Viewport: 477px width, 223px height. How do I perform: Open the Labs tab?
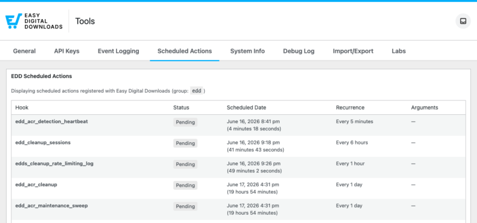click(x=398, y=51)
